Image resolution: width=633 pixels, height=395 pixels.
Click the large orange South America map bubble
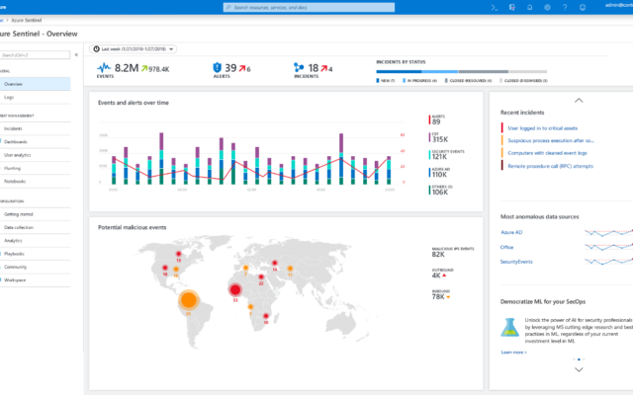pos(189,300)
